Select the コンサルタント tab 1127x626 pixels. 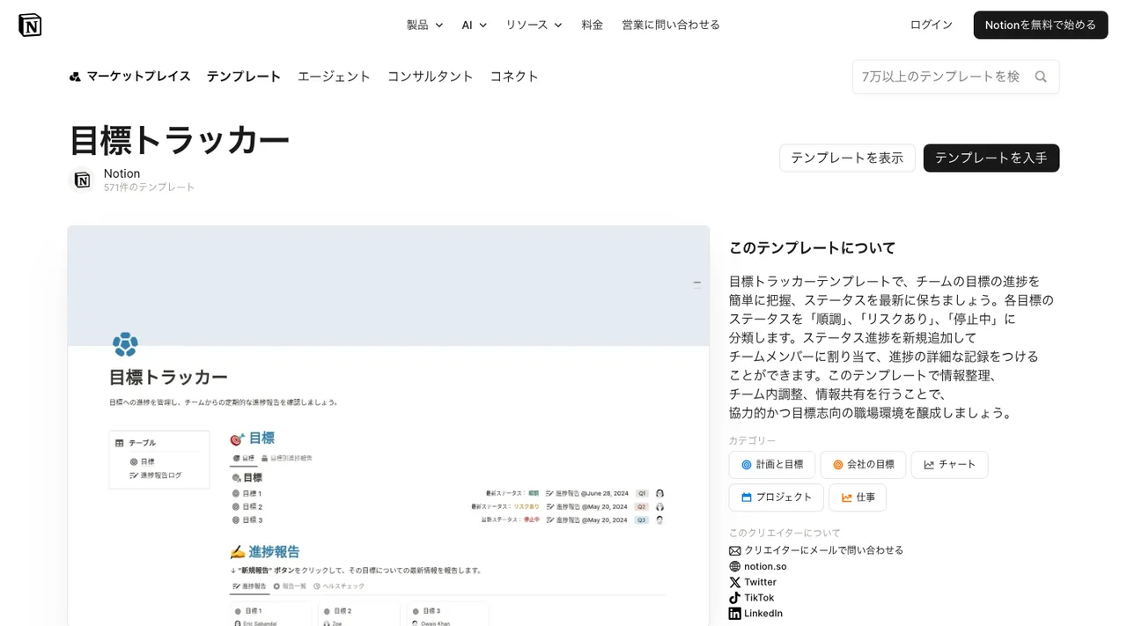point(431,77)
